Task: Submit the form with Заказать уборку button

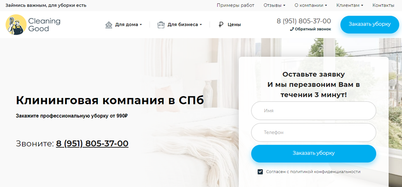Action: pyautogui.click(x=314, y=154)
